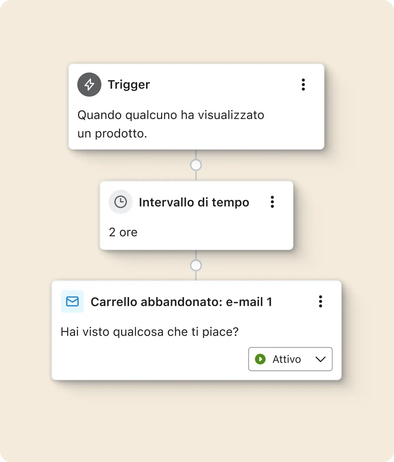Click the chevron next to Attivo
The height and width of the screenshot is (462, 394).
320,359
